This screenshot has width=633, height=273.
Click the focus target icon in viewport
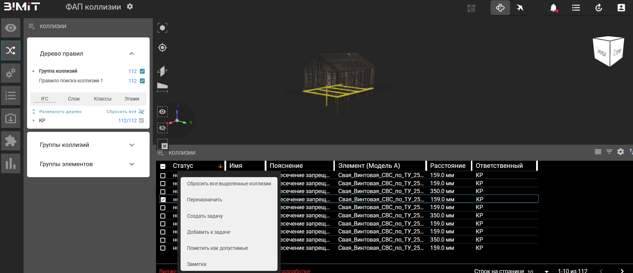click(x=162, y=47)
